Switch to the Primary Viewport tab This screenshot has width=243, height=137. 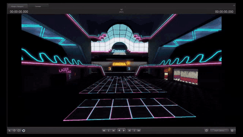pos(17,6)
